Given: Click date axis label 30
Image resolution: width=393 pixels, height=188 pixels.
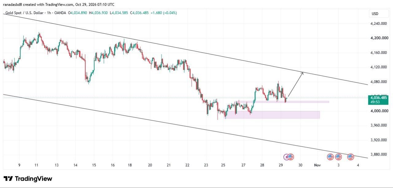Looking at the screenshot, I should (x=300, y=165).
